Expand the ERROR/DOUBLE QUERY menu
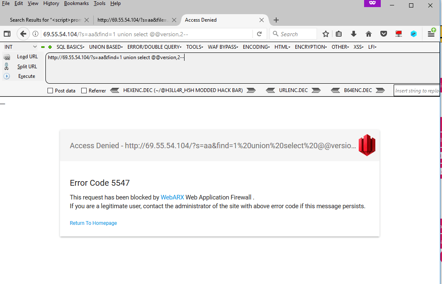 pos(155,47)
